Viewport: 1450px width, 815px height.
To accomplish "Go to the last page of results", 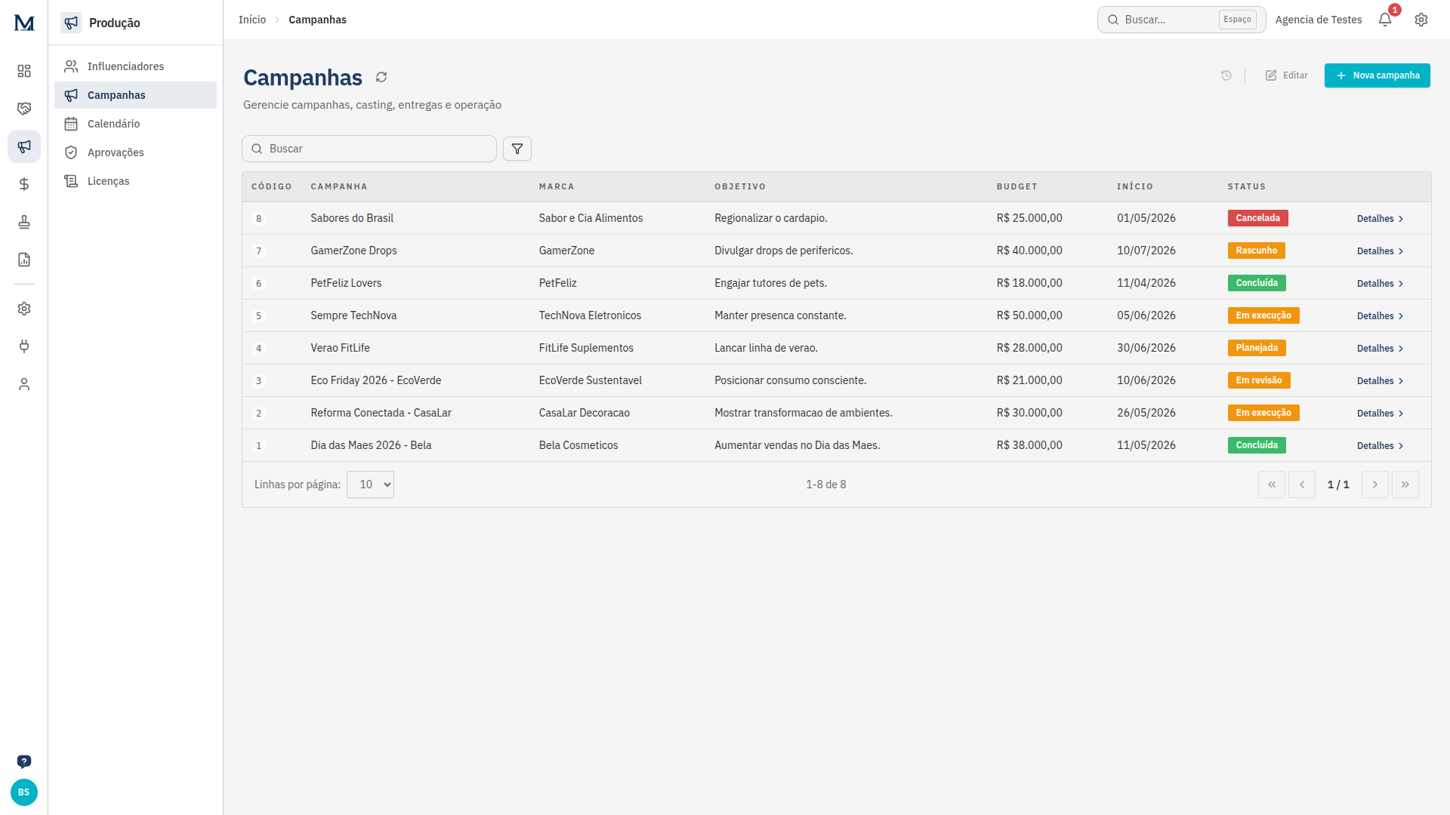I will 1405,484.
